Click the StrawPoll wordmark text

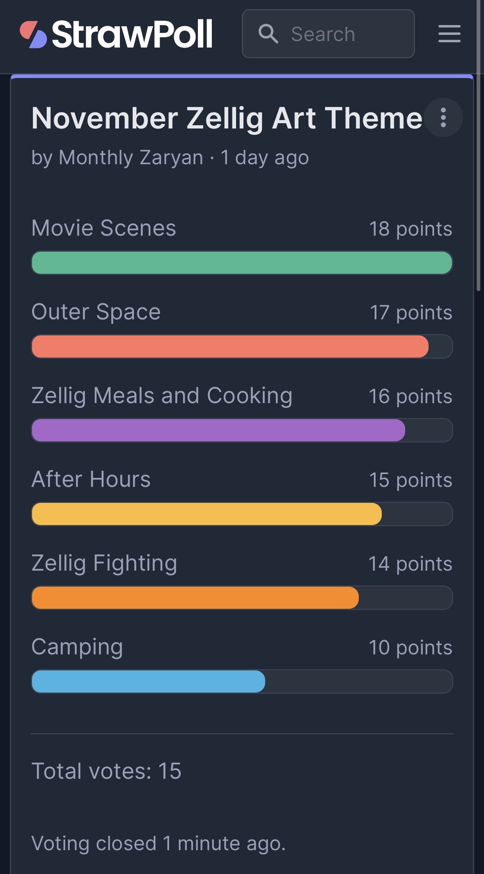click(x=132, y=34)
